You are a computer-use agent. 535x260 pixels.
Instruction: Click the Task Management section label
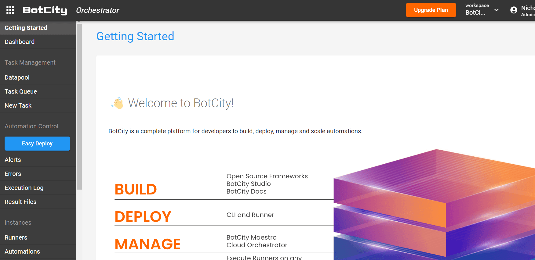[x=30, y=62]
